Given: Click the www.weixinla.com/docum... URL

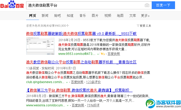Looking at the screenshot, I should (x=46, y=105).
